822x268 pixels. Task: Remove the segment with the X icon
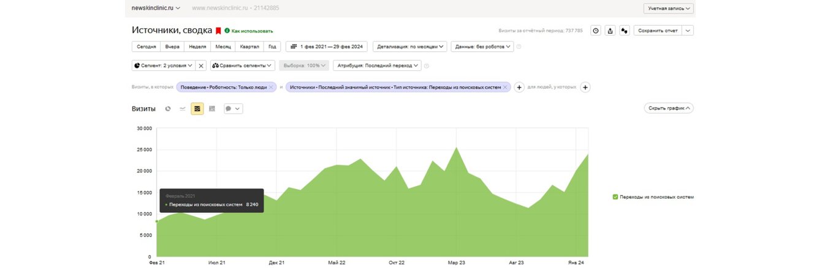[x=201, y=65]
